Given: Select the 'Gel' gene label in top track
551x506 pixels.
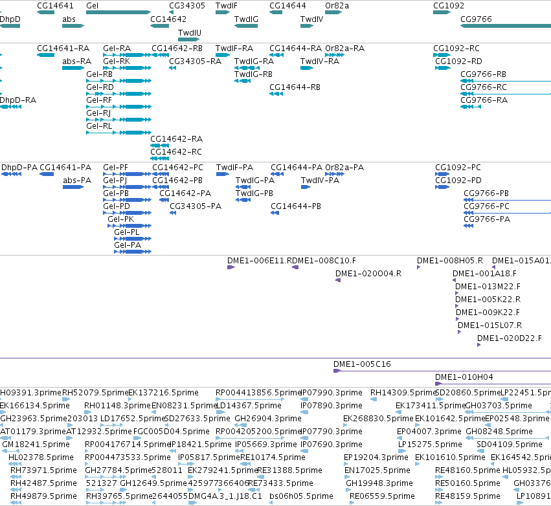Looking at the screenshot, I should pos(92,6).
